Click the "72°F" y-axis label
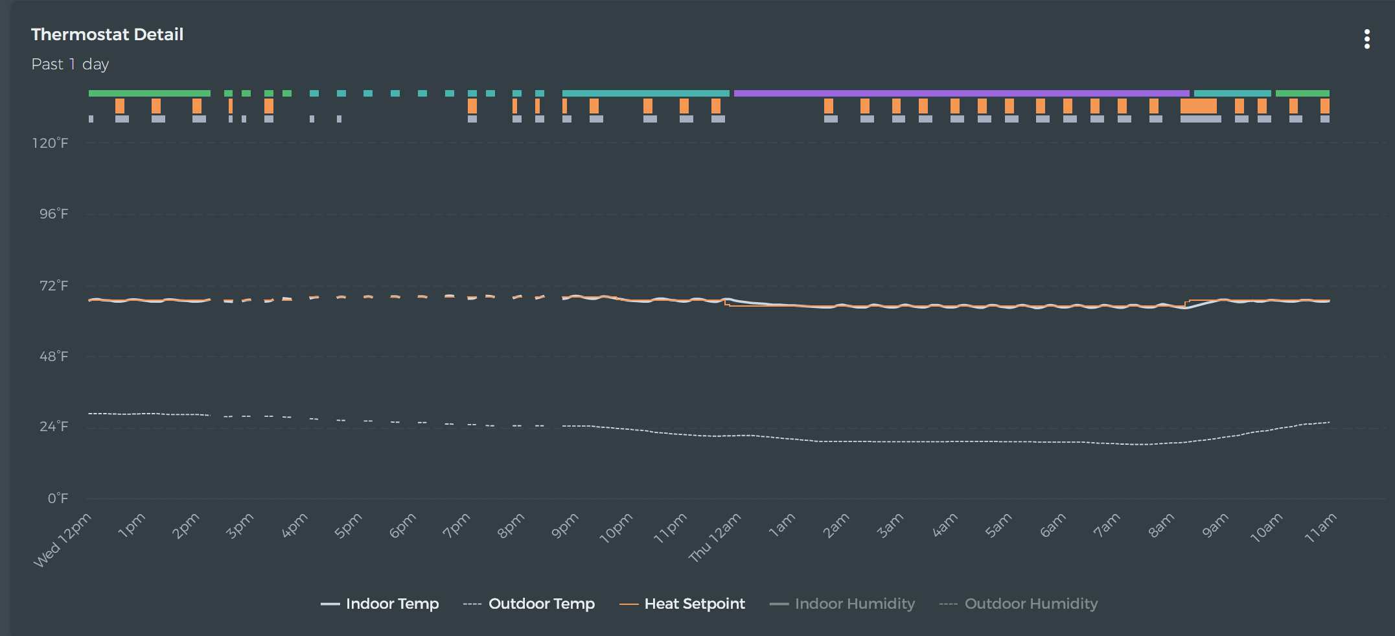Screen dimensions: 1395x636 [x=53, y=285]
